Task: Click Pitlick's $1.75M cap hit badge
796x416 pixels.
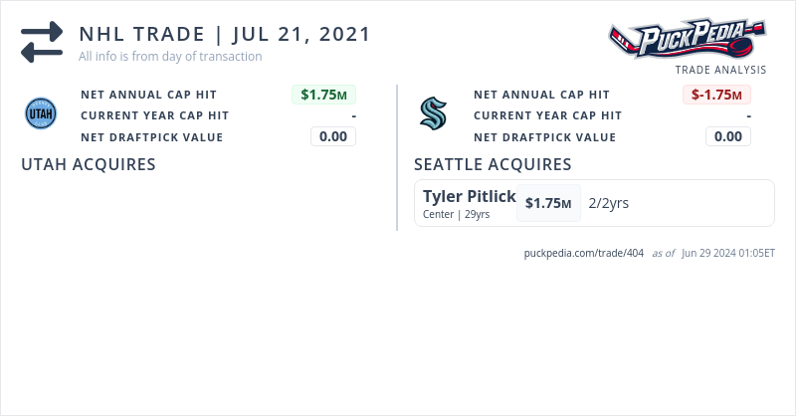Action: [x=548, y=203]
